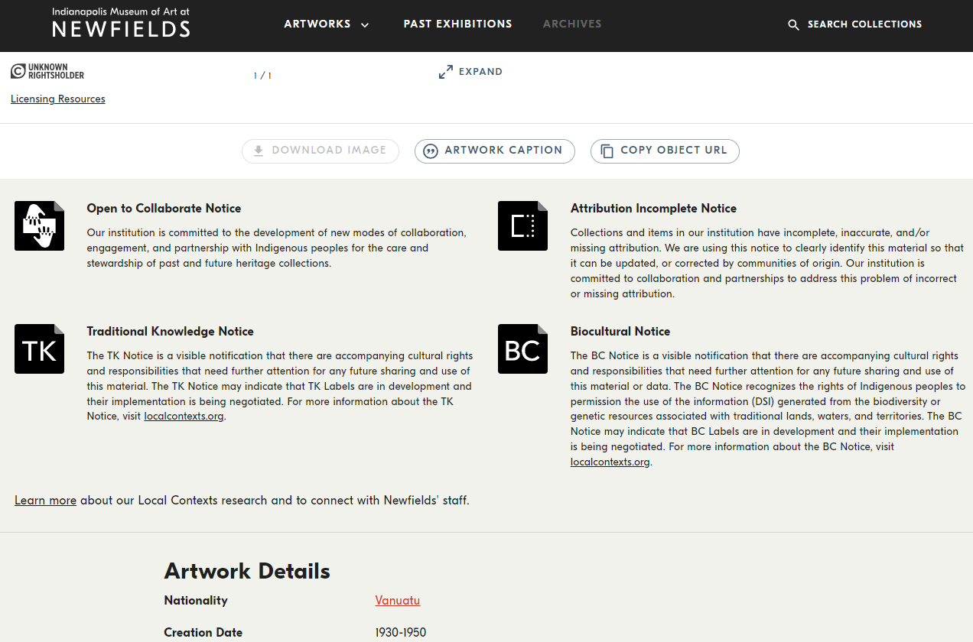Click the TK Traditional Knowledge icon
This screenshot has width=973, height=642.
coord(39,349)
